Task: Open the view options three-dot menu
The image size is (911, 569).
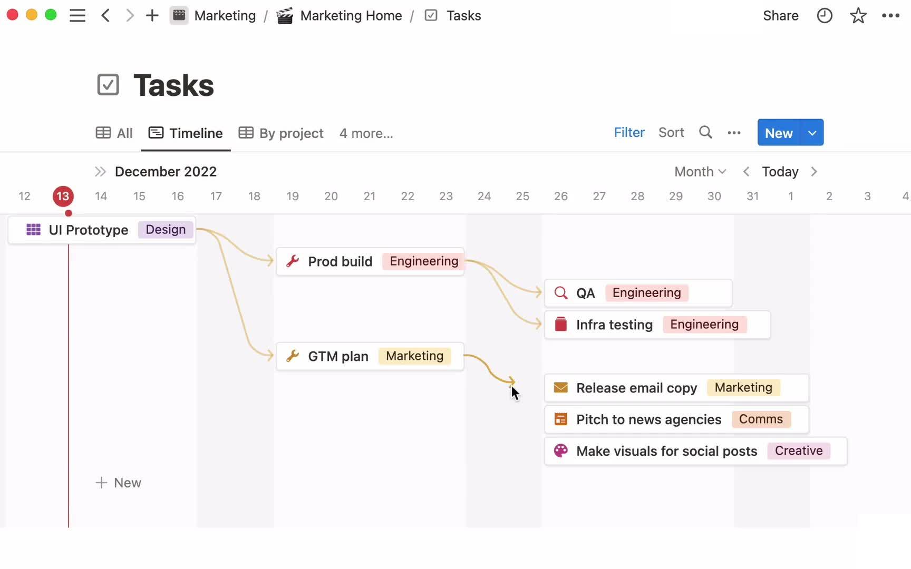Action: (734, 133)
